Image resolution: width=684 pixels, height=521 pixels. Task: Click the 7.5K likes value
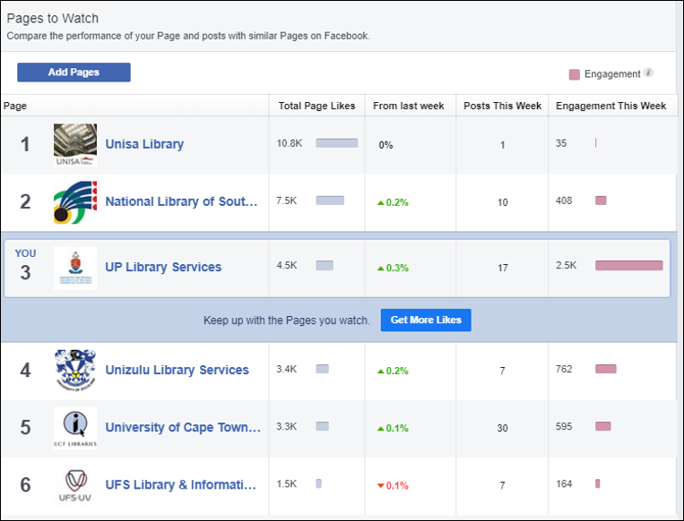(x=286, y=201)
